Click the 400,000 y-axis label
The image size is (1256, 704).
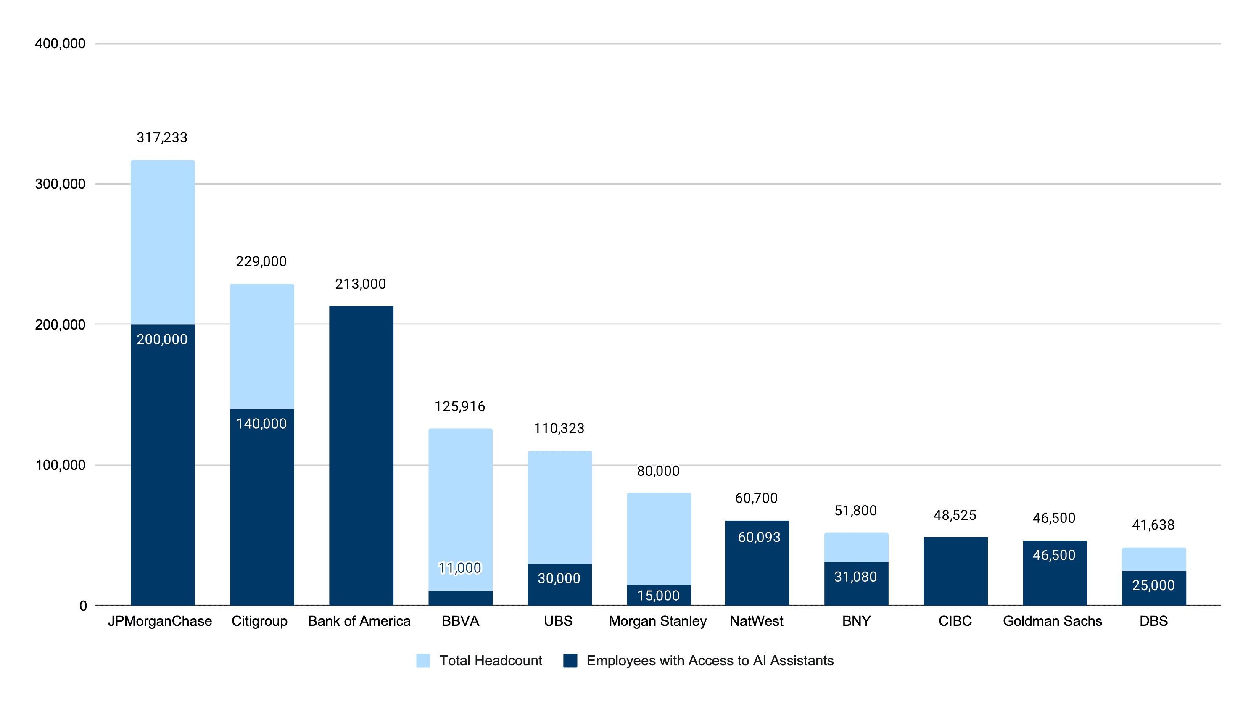coord(60,44)
